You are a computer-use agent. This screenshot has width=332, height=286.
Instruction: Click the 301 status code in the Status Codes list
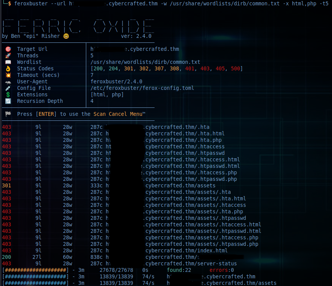(x=129, y=68)
